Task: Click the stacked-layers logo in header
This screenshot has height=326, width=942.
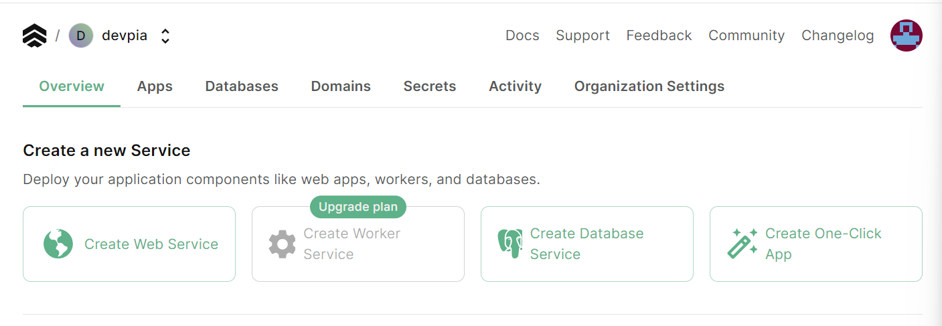Action: pos(35,35)
